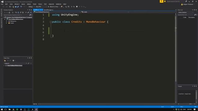
Task: Open the HELP menu
Action: coord(65,4)
